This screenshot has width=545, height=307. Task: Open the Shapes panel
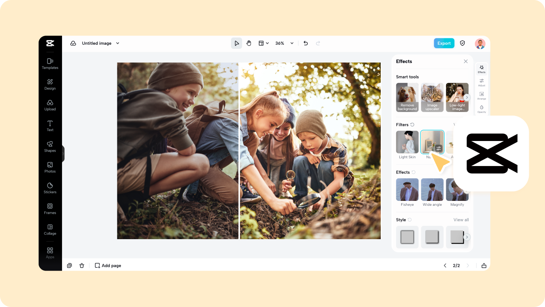pos(50,147)
